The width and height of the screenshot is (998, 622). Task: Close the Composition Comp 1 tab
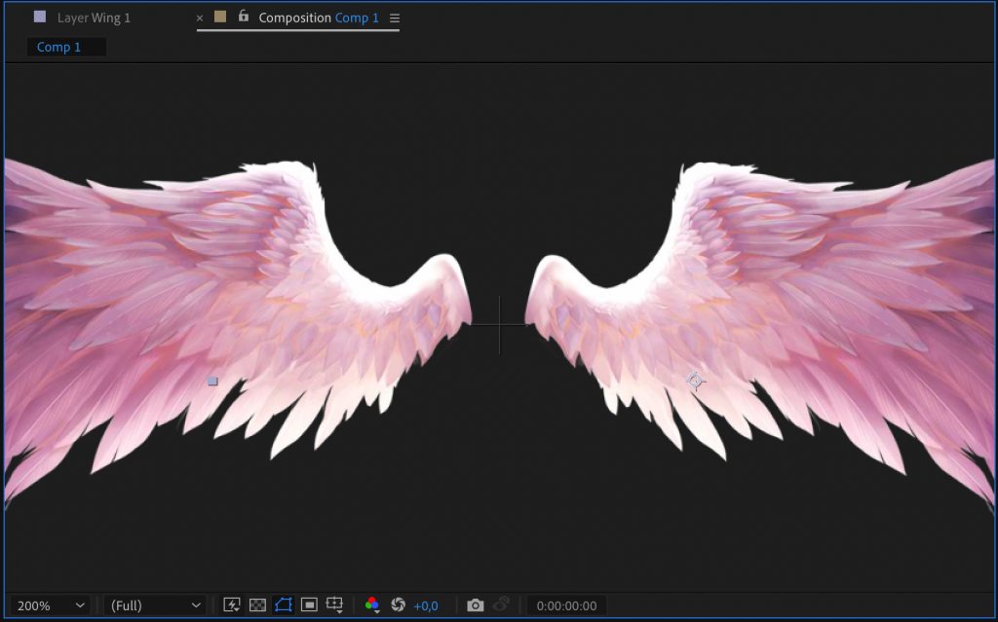coord(200,17)
